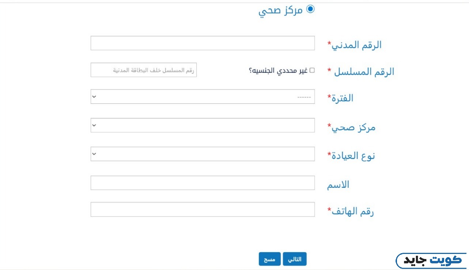Open the نوع العيادة dropdown
469x270 pixels.
(x=203, y=154)
